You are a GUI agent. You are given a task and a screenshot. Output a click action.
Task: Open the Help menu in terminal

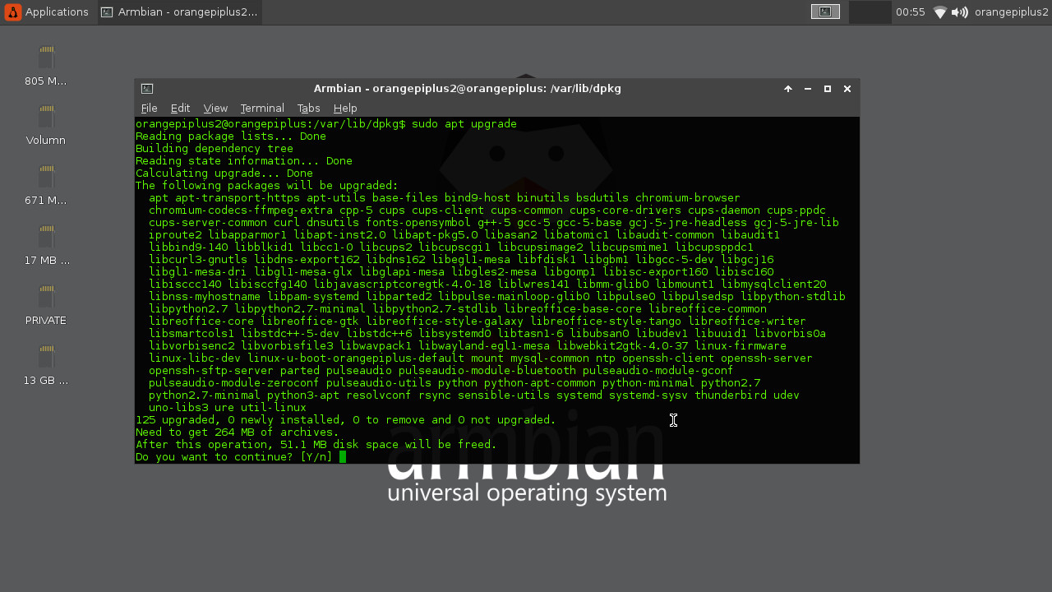tap(345, 109)
